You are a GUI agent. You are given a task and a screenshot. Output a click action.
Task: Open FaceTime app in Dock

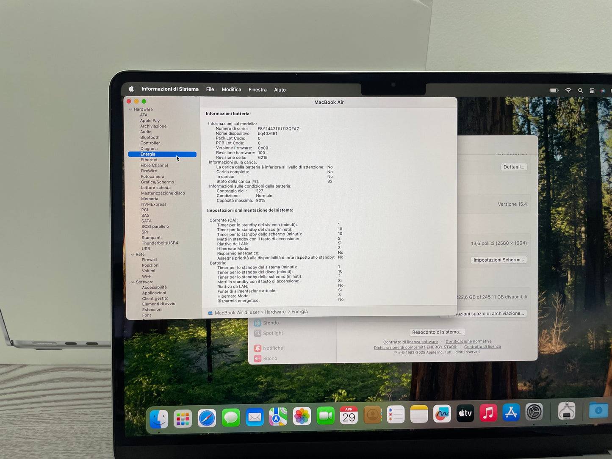(325, 416)
